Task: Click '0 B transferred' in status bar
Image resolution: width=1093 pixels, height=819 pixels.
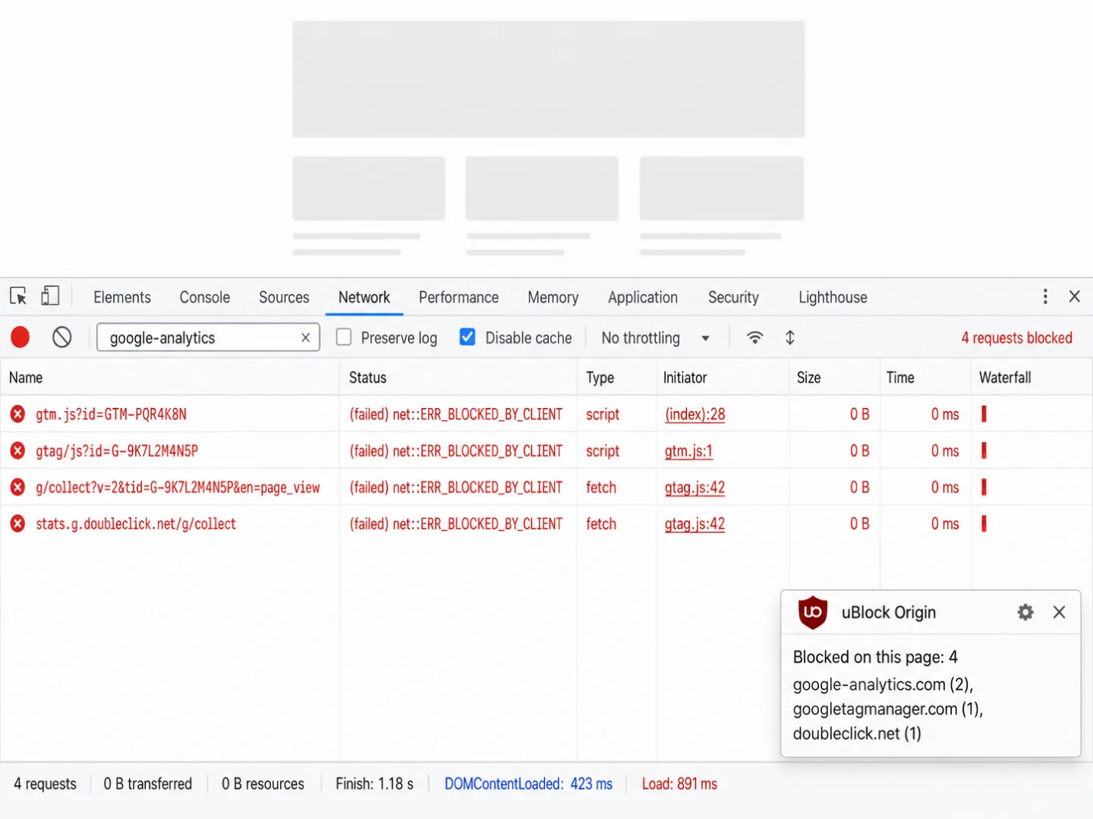Action: point(148,783)
